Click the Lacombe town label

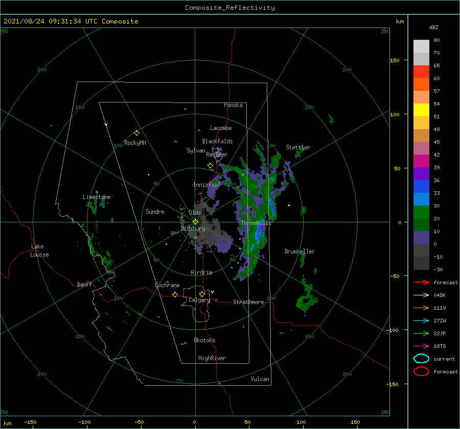221,128
